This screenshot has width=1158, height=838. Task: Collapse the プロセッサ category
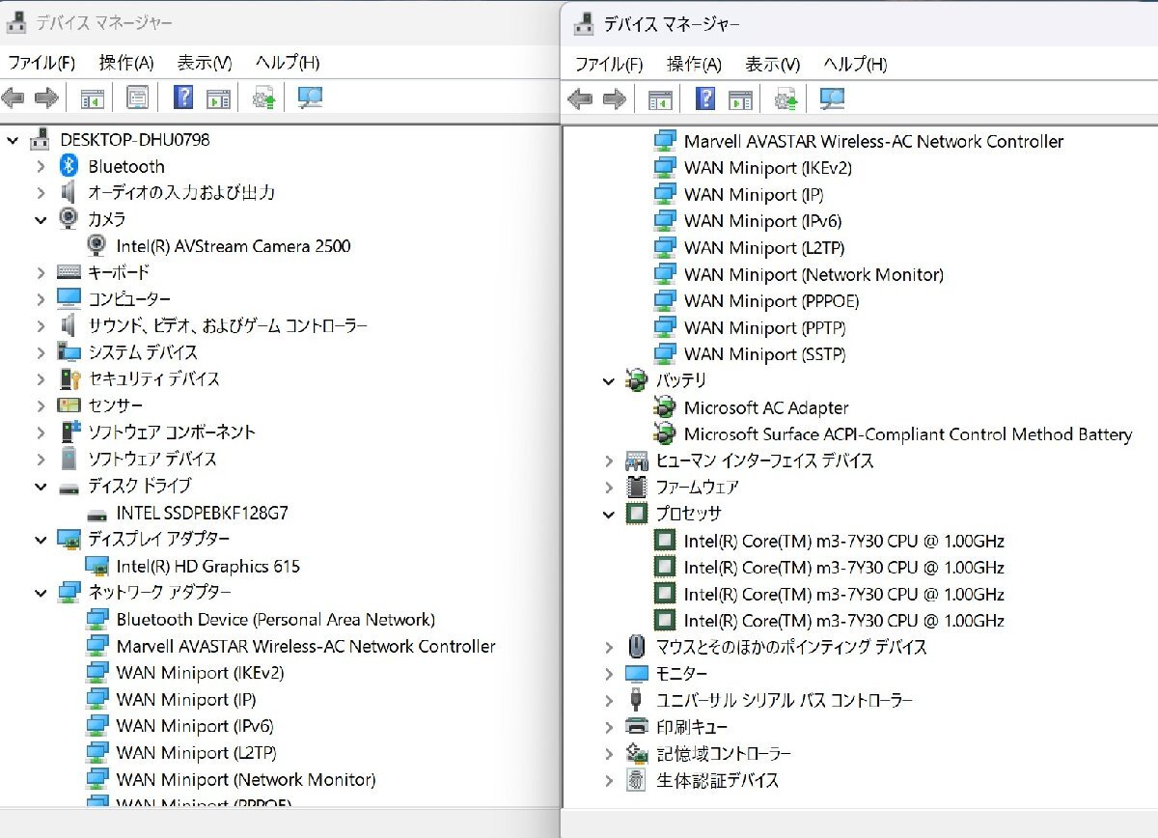coord(608,514)
